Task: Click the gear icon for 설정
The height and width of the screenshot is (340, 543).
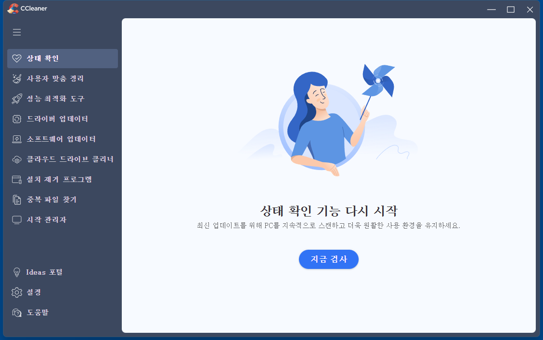Action: pos(17,292)
